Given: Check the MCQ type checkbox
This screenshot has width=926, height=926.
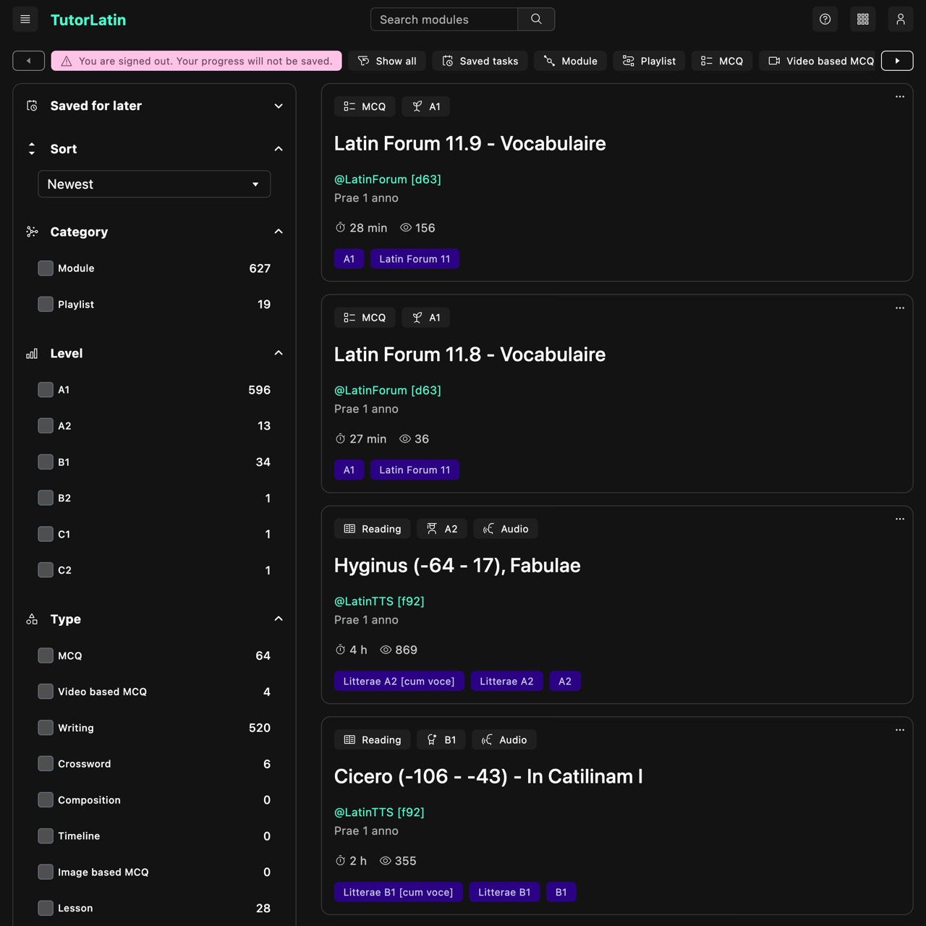Looking at the screenshot, I should tap(46, 655).
